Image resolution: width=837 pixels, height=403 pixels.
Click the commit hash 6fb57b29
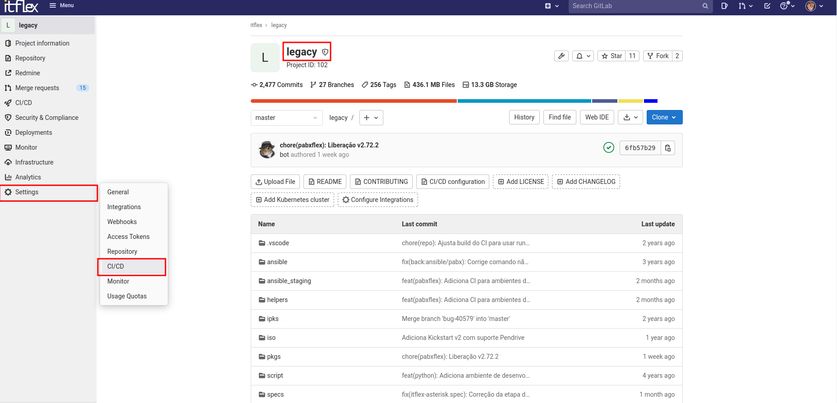(640, 148)
